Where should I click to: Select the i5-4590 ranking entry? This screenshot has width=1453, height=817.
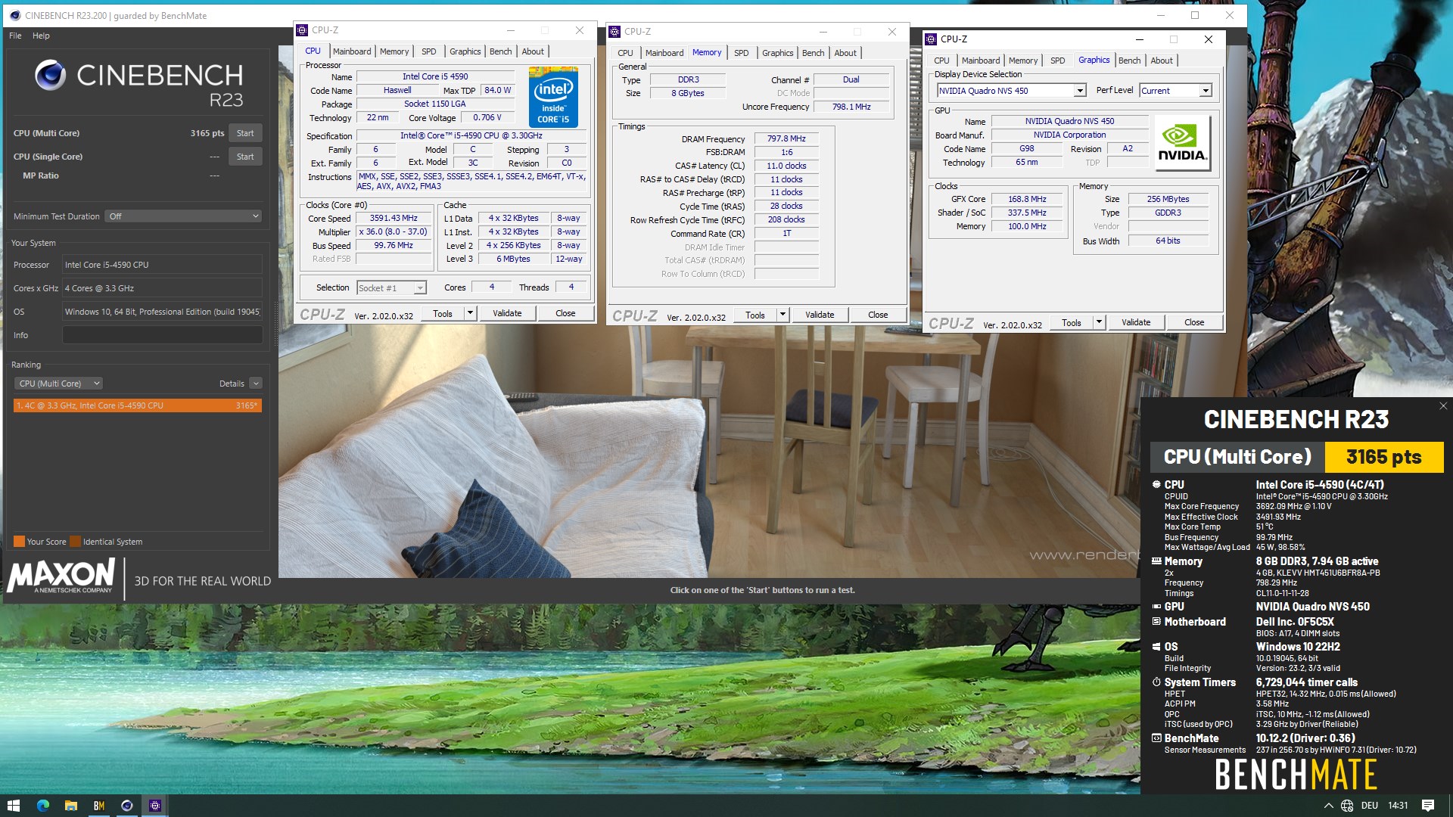[137, 405]
